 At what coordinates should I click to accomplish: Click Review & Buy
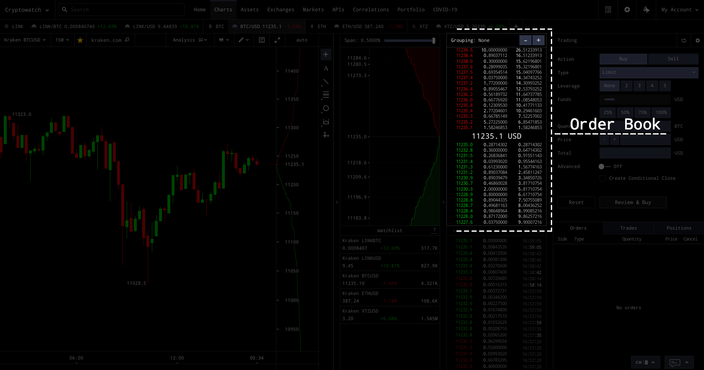[x=633, y=202]
